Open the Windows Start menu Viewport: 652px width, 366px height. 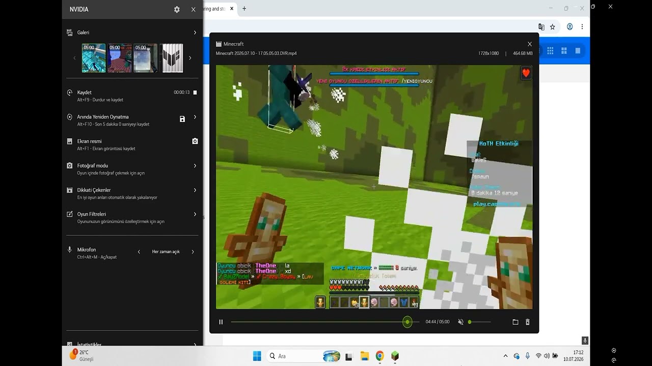257,356
